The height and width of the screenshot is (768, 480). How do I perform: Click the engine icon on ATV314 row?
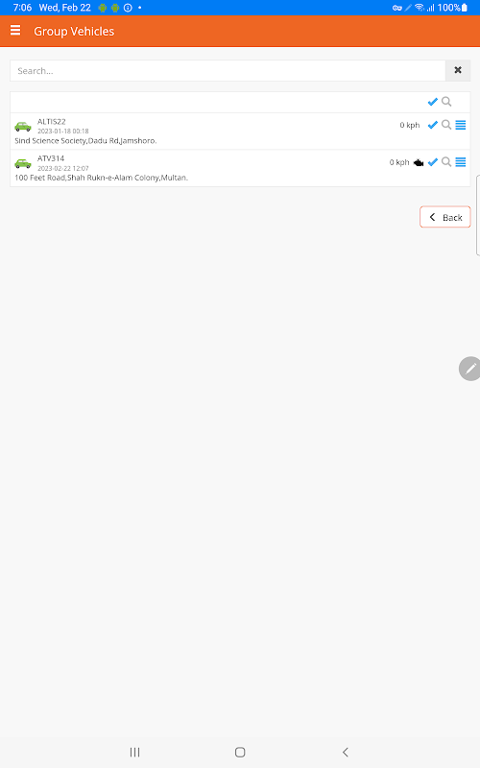(419, 162)
